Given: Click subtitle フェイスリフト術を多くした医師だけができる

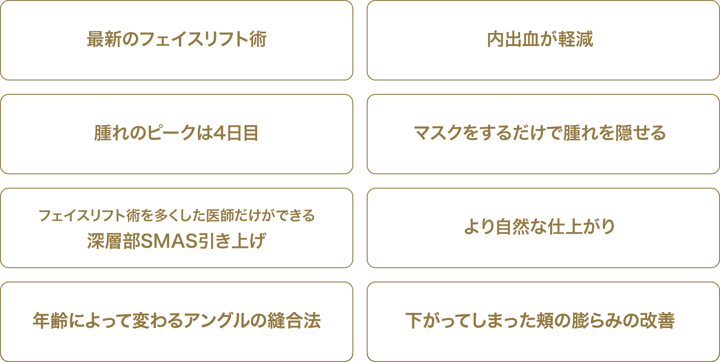Looking at the screenshot, I should pyautogui.click(x=177, y=215).
